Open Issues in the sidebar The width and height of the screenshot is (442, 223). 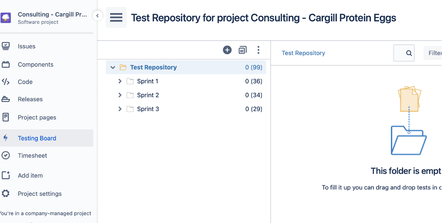(x=26, y=46)
